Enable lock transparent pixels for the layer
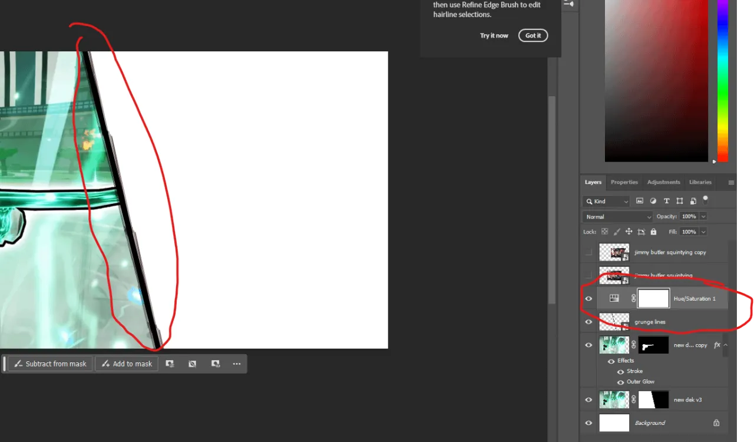The height and width of the screenshot is (442, 754). coord(604,231)
